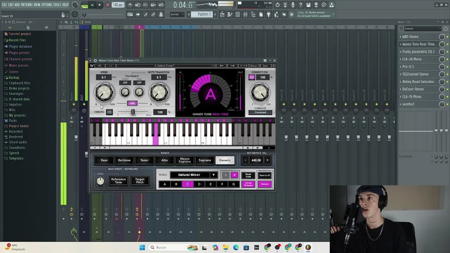Open the Mixer presets browser folder

coord(19,65)
